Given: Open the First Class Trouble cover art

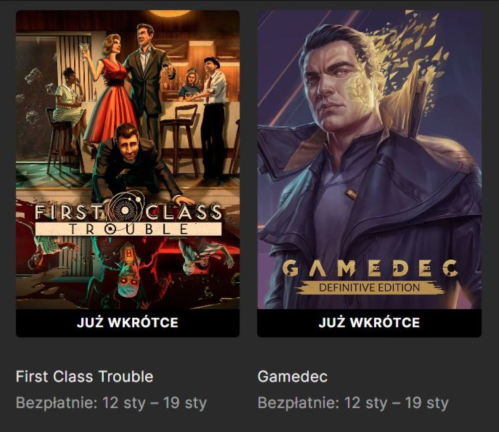Looking at the screenshot, I should click(128, 159).
